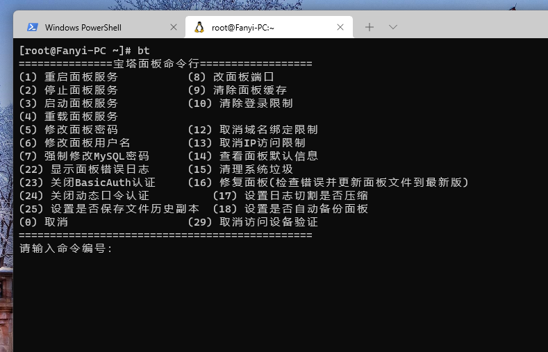Click option "(24) 关闭动态口令认证"

coord(84,196)
